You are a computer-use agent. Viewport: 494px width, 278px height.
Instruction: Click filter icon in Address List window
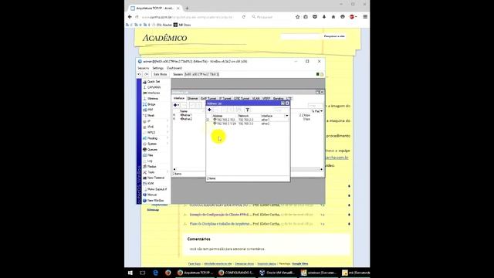[248, 110]
